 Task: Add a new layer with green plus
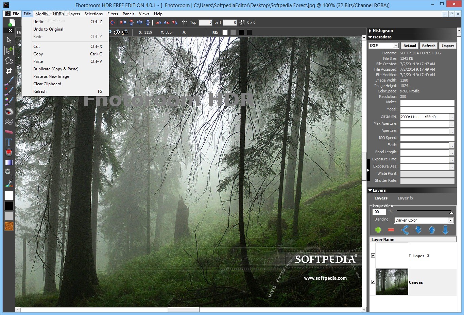[x=378, y=230]
